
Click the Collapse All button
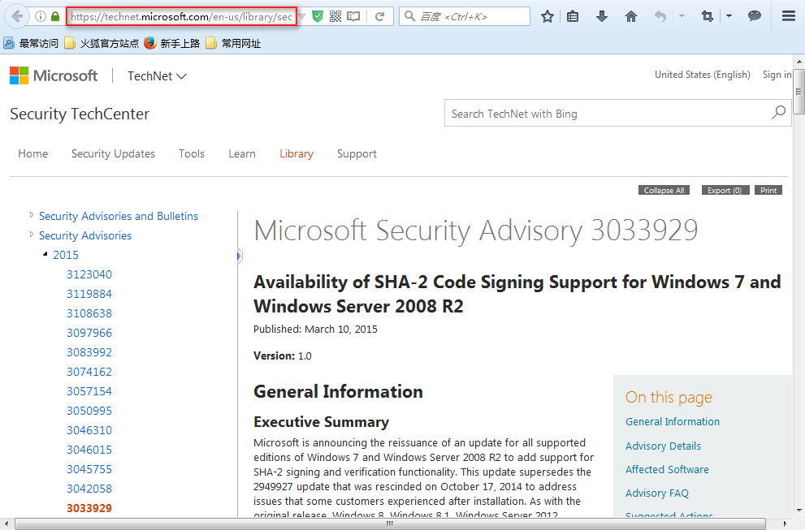point(664,191)
